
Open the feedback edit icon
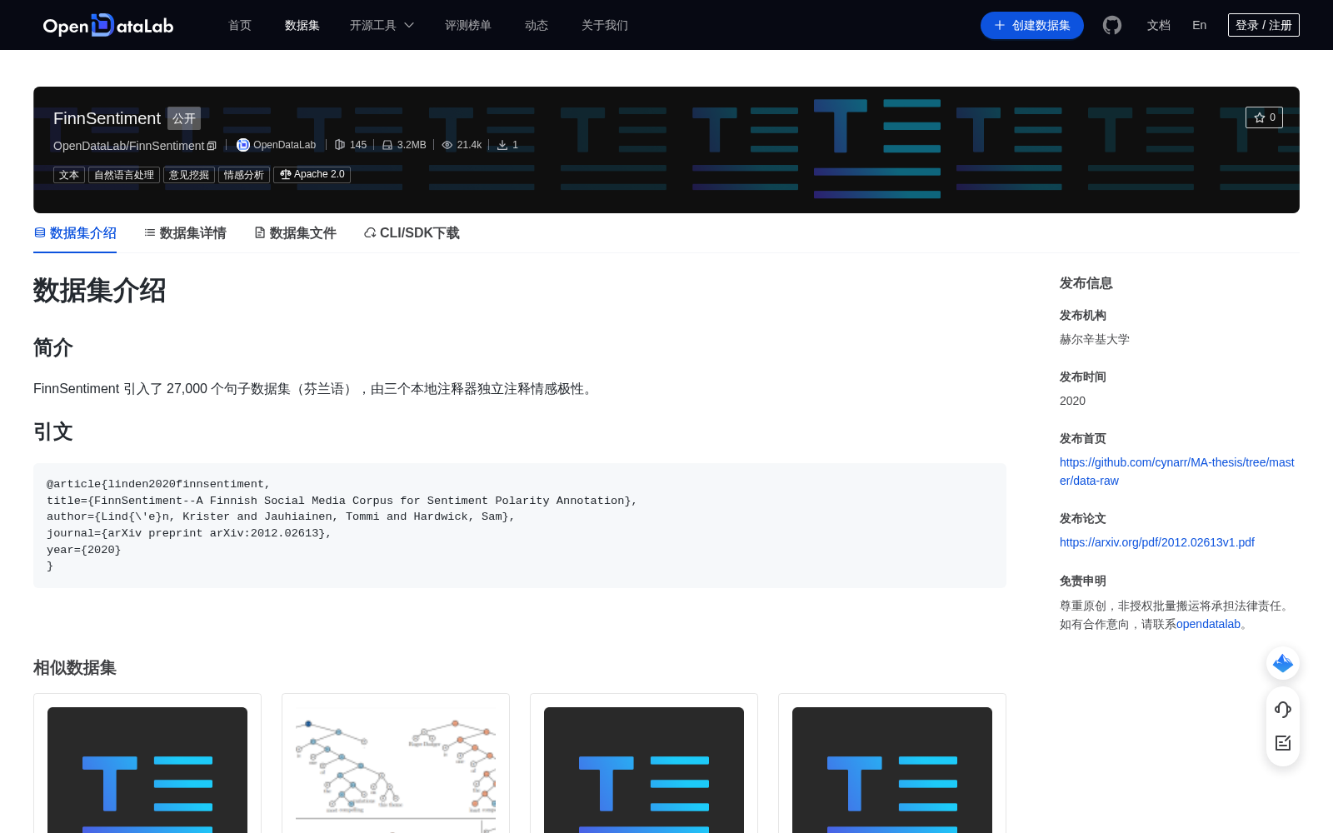[x=1283, y=743]
